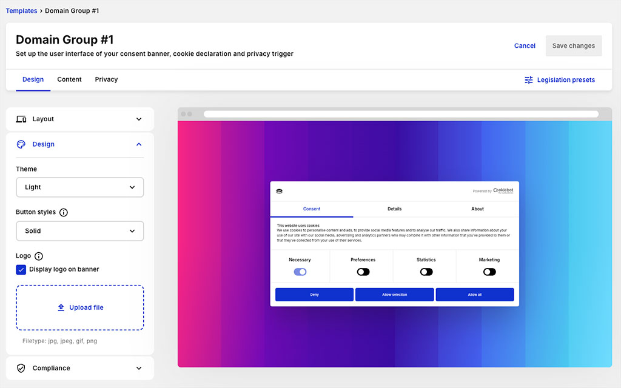This screenshot has height=388, width=621.
Task: Turn on the Marketing consent toggle
Action: [489, 272]
